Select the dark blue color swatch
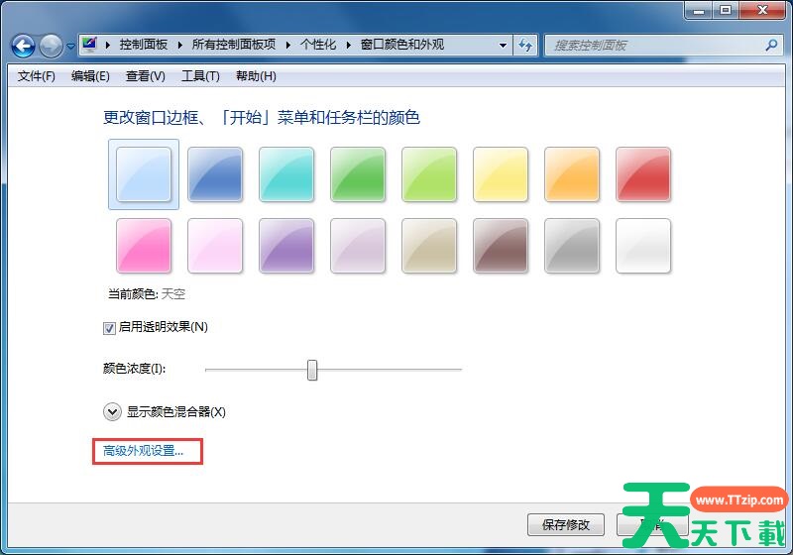The width and height of the screenshot is (793, 555). click(215, 174)
